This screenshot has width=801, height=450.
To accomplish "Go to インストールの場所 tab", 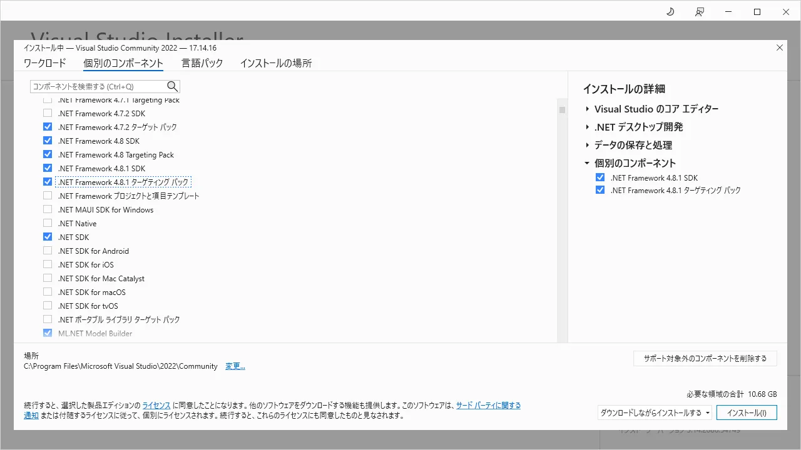I will 275,63.
